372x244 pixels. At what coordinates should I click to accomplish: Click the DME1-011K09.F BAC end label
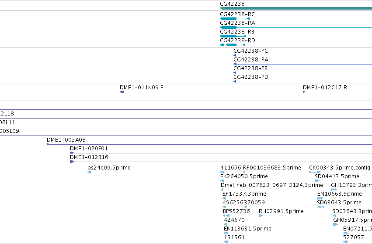[141, 88]
